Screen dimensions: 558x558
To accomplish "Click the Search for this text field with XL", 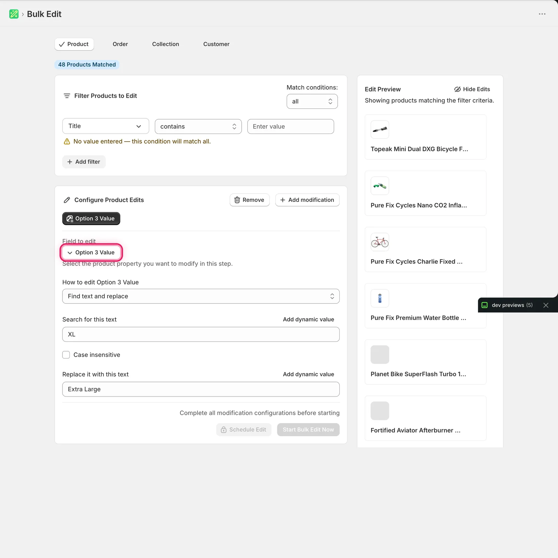I will [x=201, y=334].
